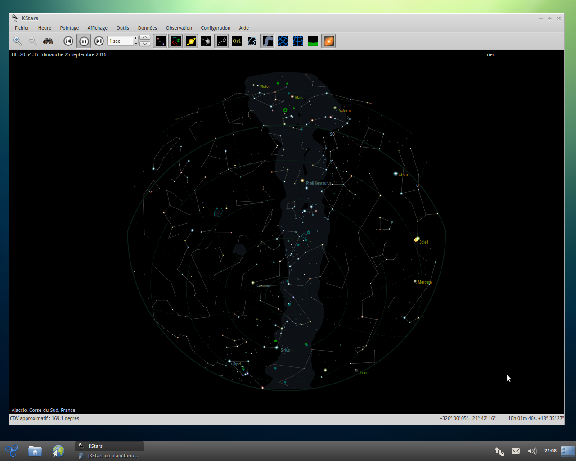The image size is (576, 461).
Task: Click the Mars label in the sky map
Action: [x=299, y=98]
